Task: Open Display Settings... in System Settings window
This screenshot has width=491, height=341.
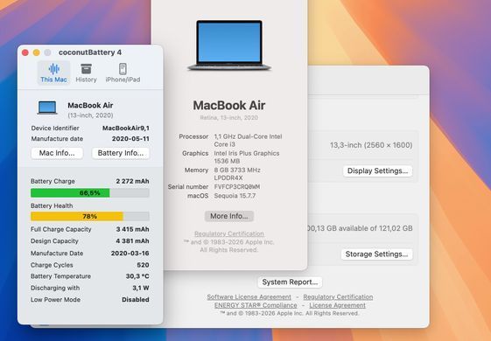Action: coord(377,170)
